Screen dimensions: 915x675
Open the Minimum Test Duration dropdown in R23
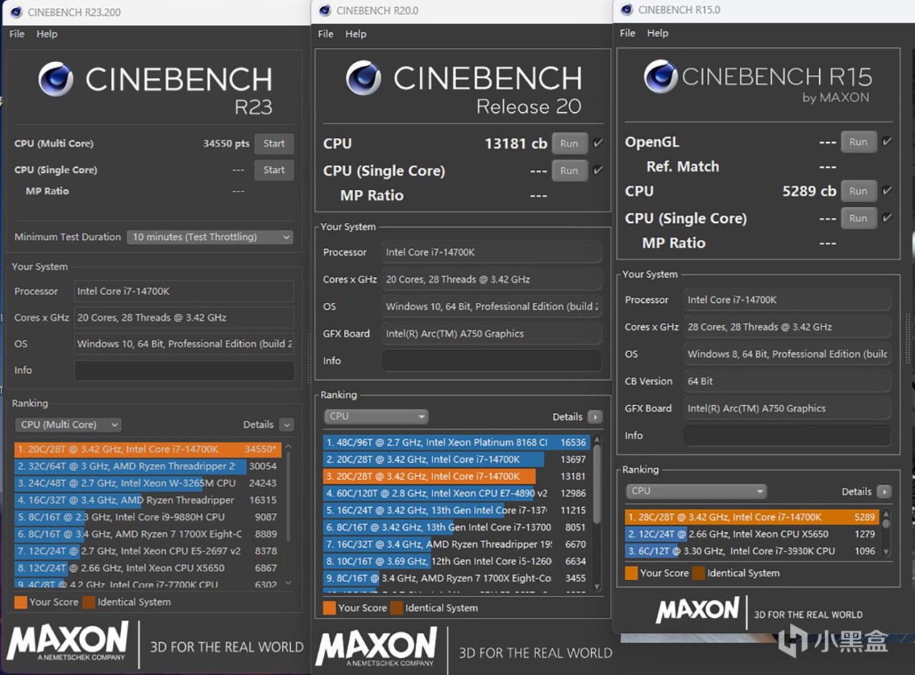[x=209, y=237]
